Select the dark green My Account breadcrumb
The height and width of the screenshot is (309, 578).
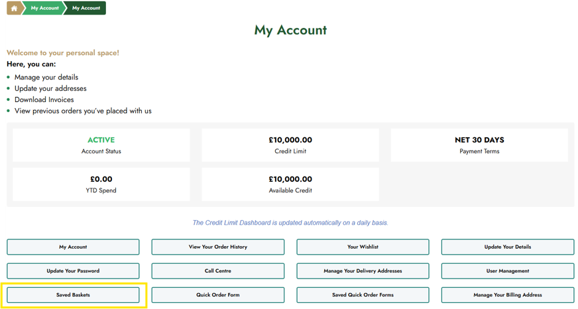[x=86, y=8]
